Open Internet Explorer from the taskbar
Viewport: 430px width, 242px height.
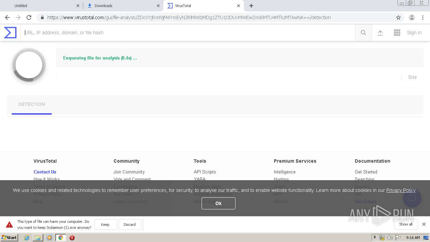[x=27, y=238]
